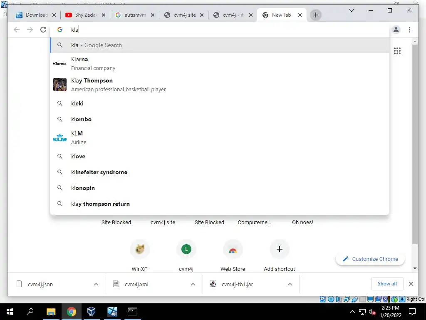Click the VirtualBox keyboard capture arrow icon
The width and height of the screenshot is (426, 320).
pyautogui.click(x=402, y=299)
